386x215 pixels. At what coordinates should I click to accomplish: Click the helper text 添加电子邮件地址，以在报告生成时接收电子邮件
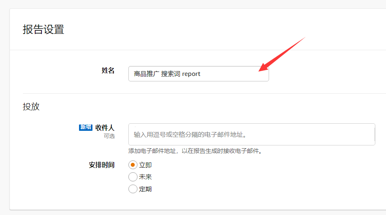(x=196, y=151)
